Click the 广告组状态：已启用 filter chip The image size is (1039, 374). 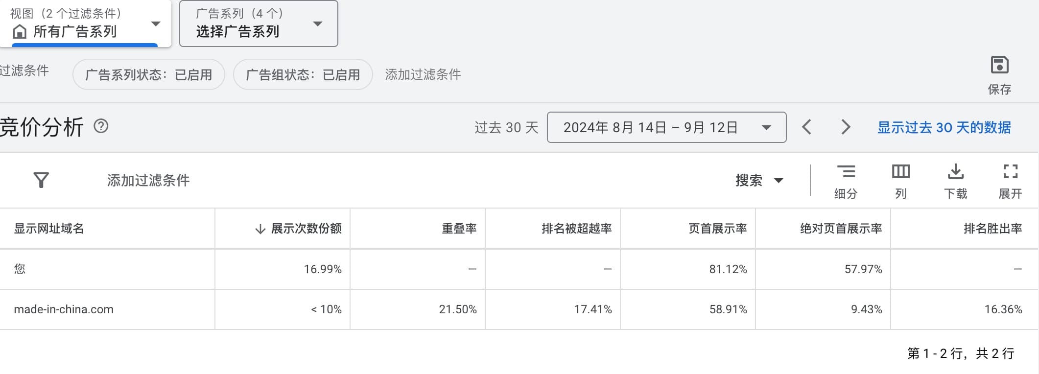[x=303, y=74]
